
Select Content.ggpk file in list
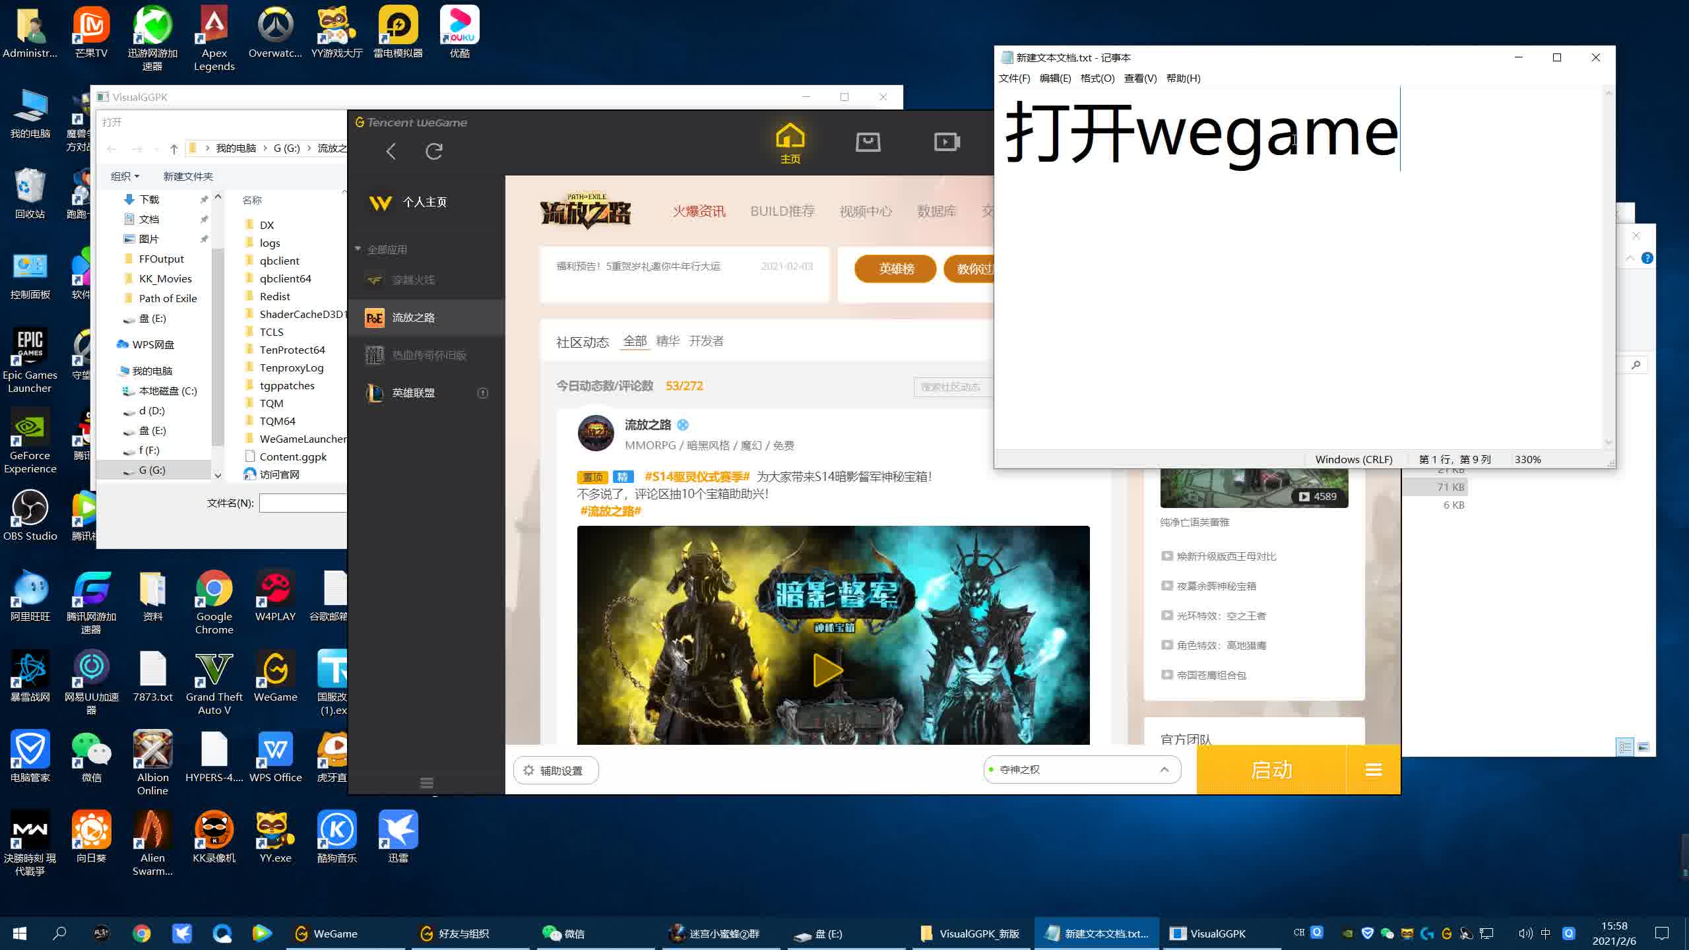[293, 457]
